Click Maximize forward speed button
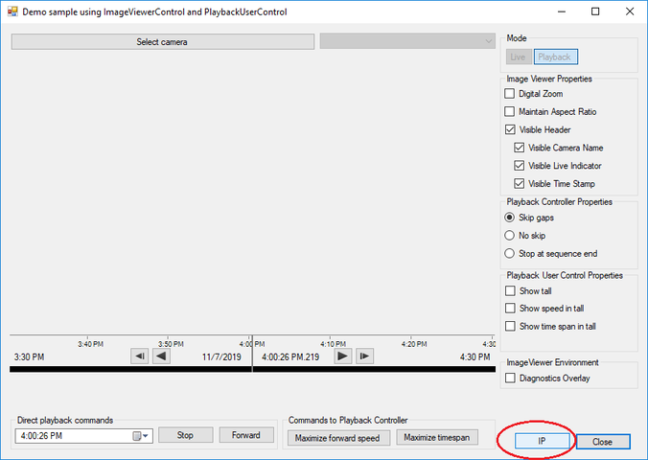This screenshot has width=648, height=460. point(338,437)
